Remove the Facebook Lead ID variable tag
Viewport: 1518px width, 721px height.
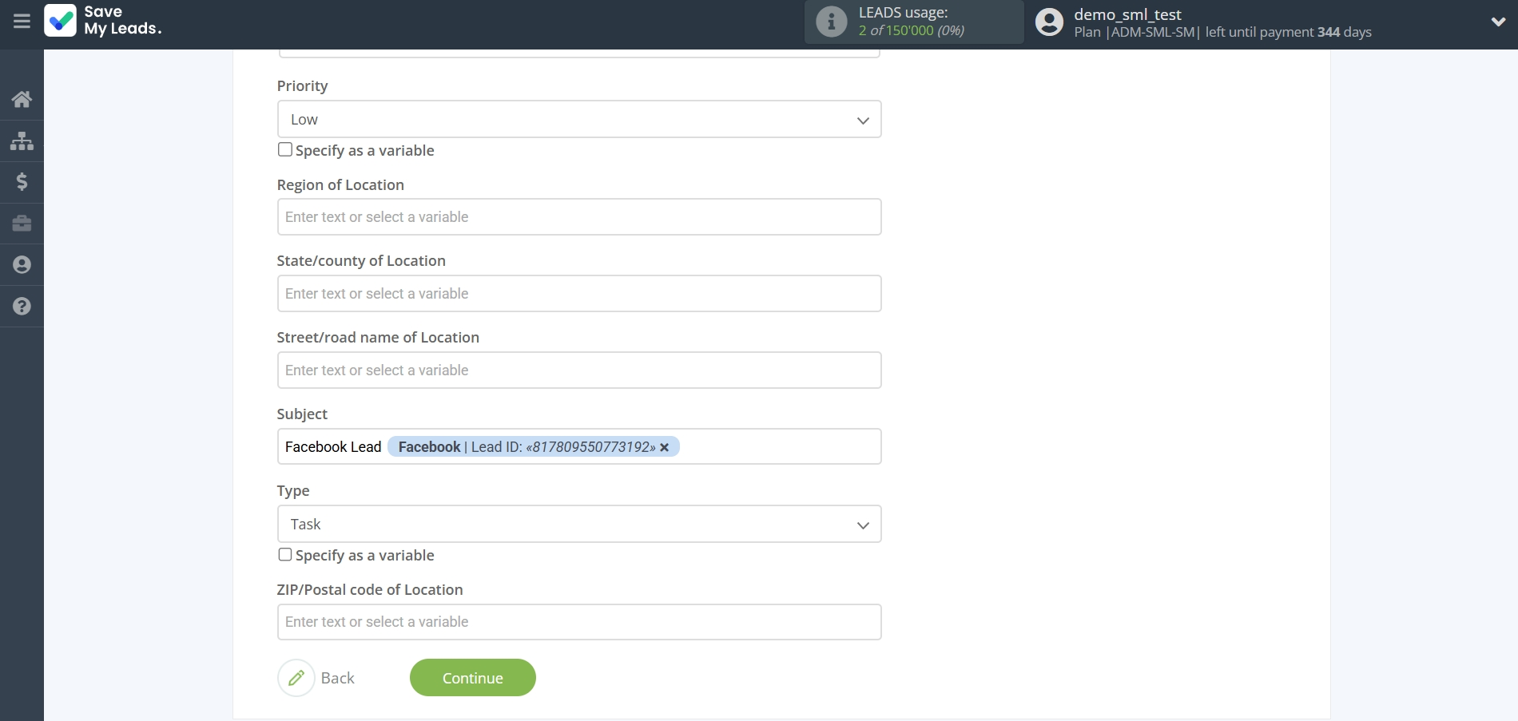point(664,448)
